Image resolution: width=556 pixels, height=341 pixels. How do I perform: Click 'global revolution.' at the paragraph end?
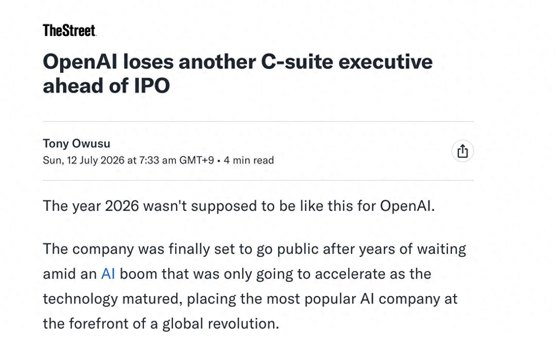coord(221,324)
